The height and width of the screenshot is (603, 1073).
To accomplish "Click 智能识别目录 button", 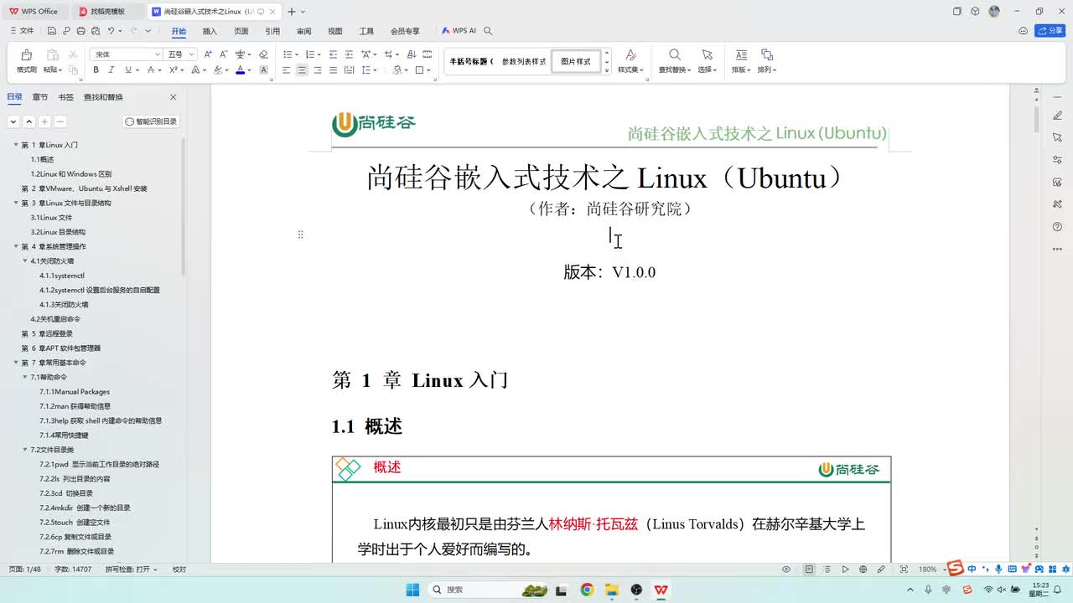I will [x=152, y=121].
